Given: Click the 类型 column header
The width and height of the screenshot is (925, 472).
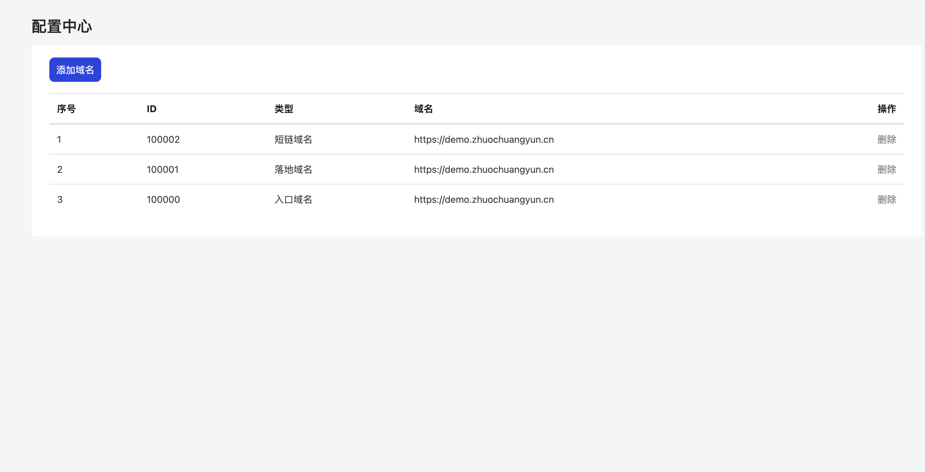Looking at the screenshot, I should (x=284, y=109).
